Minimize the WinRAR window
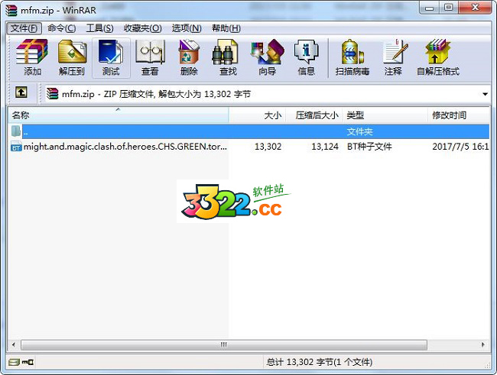Viewport: 497px width, 375px height. point(430,8)
